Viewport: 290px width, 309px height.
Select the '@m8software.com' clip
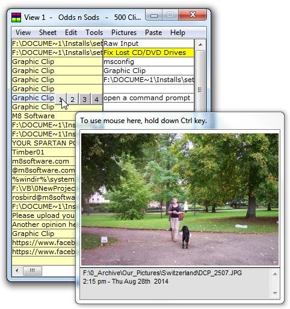coord(43,170)
